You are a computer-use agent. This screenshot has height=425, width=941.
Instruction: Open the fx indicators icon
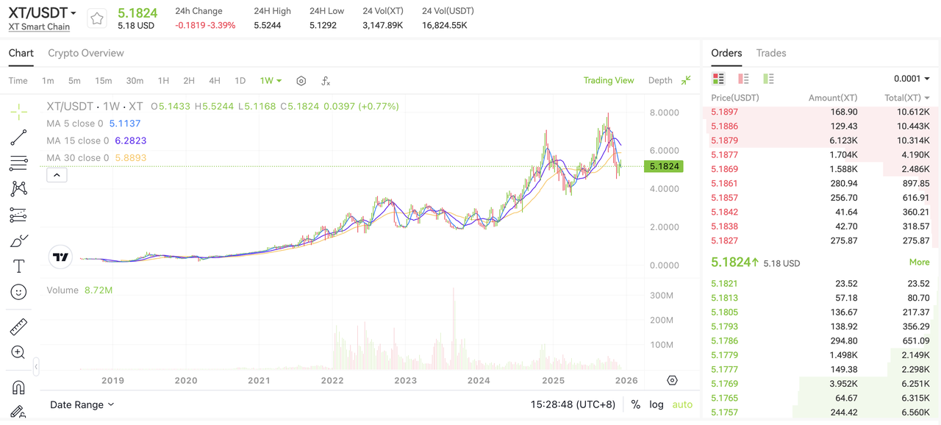[x=326, y=81]
